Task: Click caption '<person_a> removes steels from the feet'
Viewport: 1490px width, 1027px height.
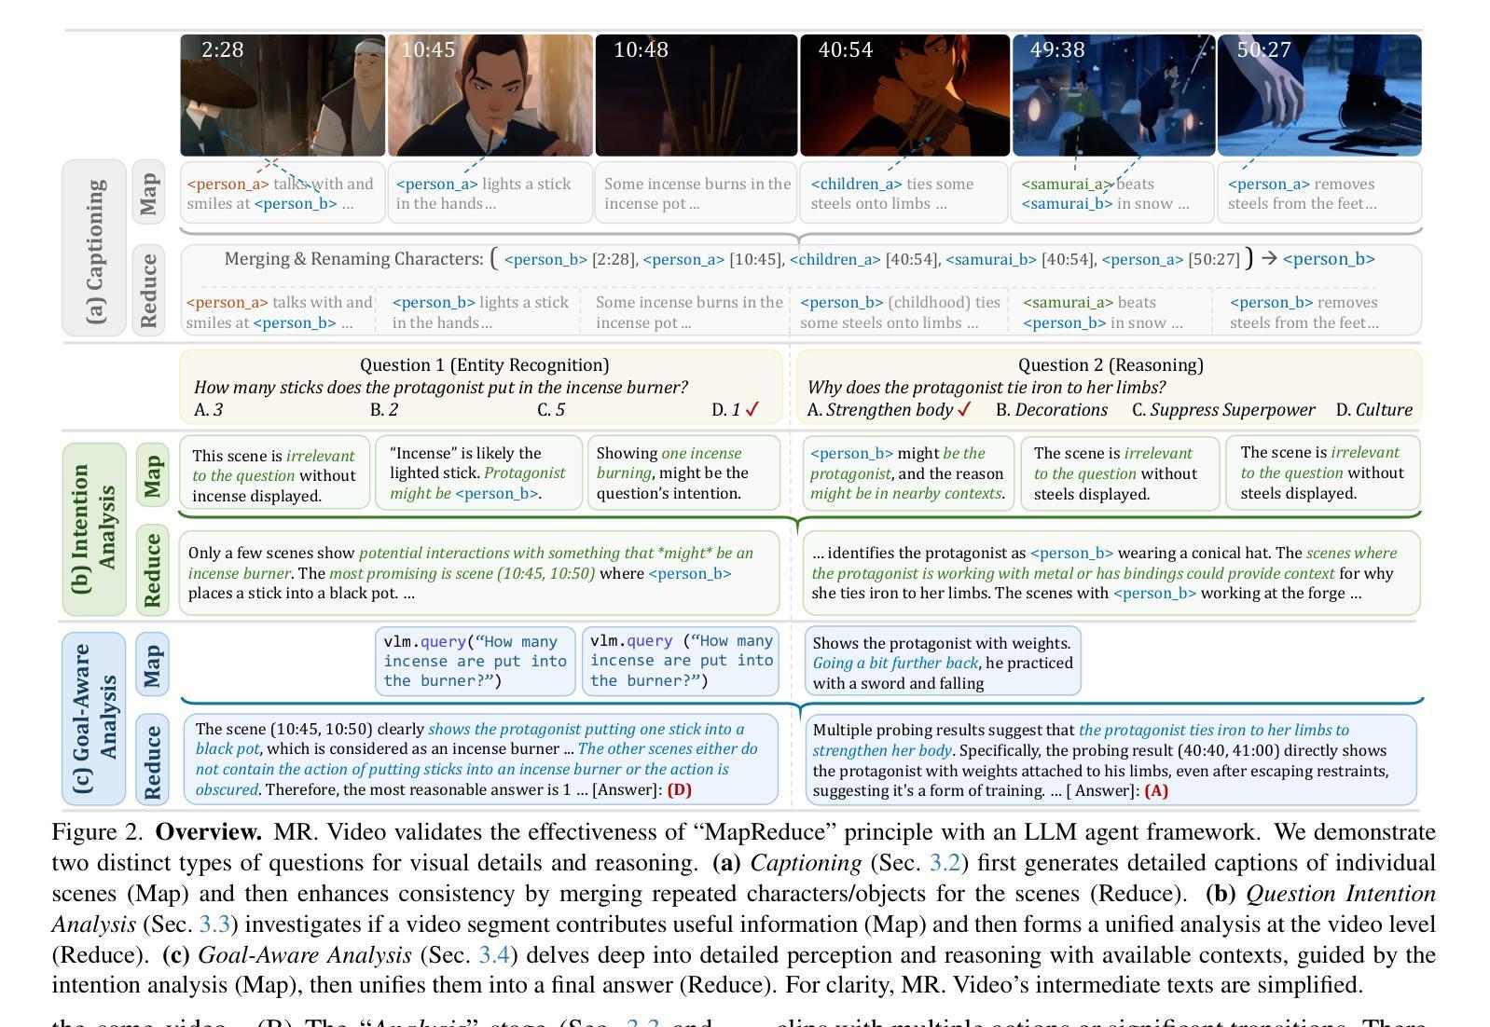Action: [x=1319, y=193]
